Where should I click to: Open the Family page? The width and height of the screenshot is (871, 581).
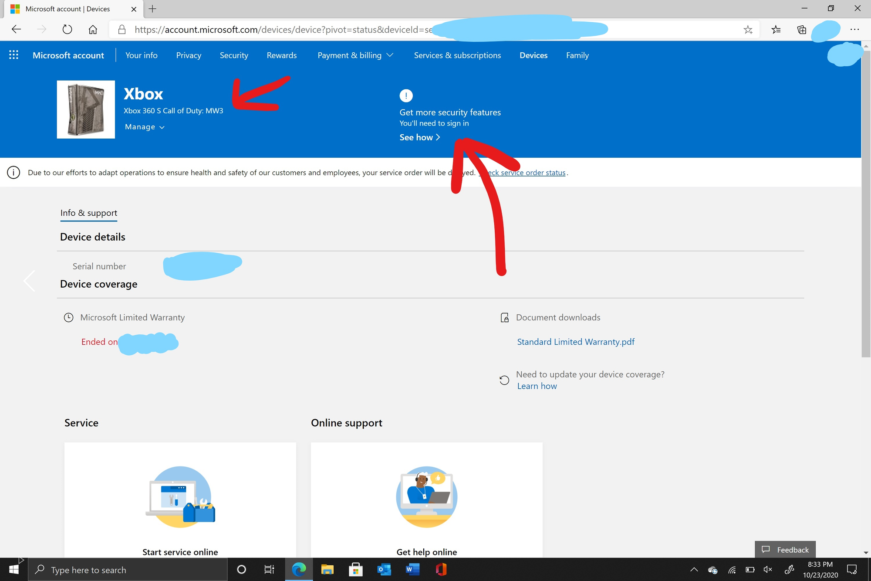tap(577, 55)
